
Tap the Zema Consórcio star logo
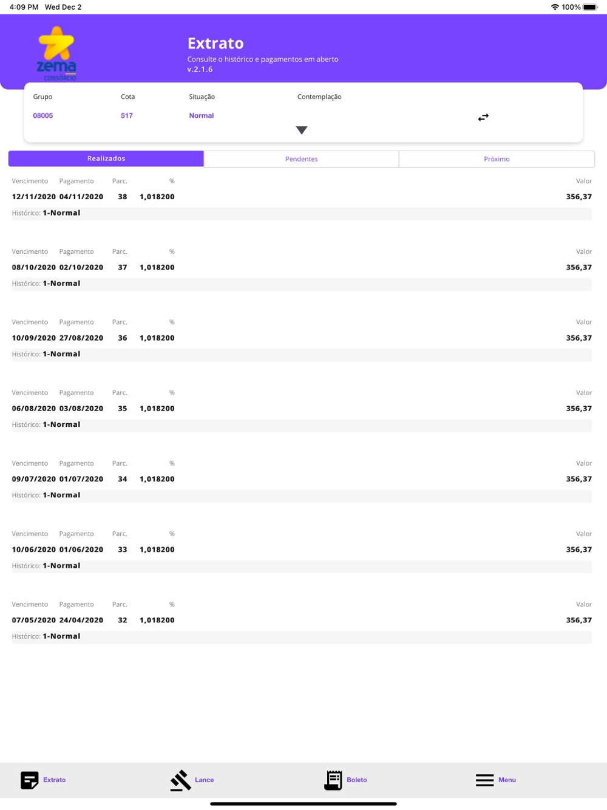coord(57,53)
